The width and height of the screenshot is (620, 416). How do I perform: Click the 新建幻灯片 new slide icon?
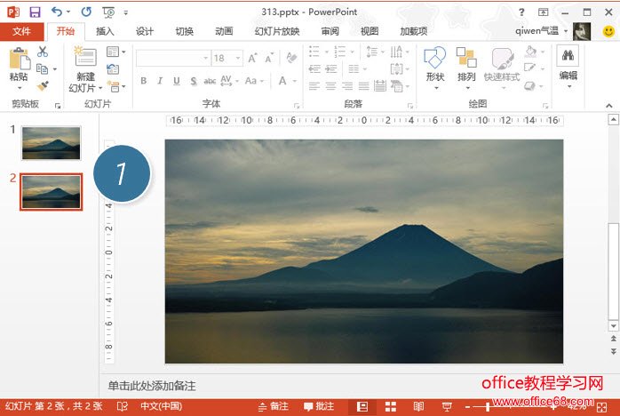tap(85, 57)
